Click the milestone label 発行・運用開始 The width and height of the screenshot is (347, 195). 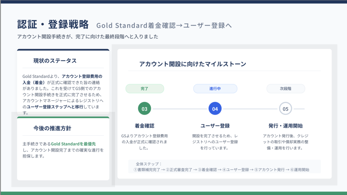click(x=285, y=126)
